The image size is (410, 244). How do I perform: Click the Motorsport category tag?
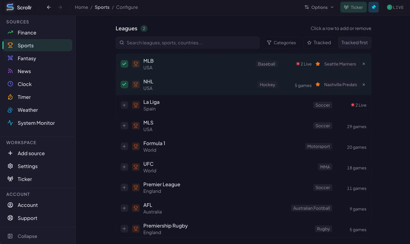pyautogui.click(x=319, y=146)
